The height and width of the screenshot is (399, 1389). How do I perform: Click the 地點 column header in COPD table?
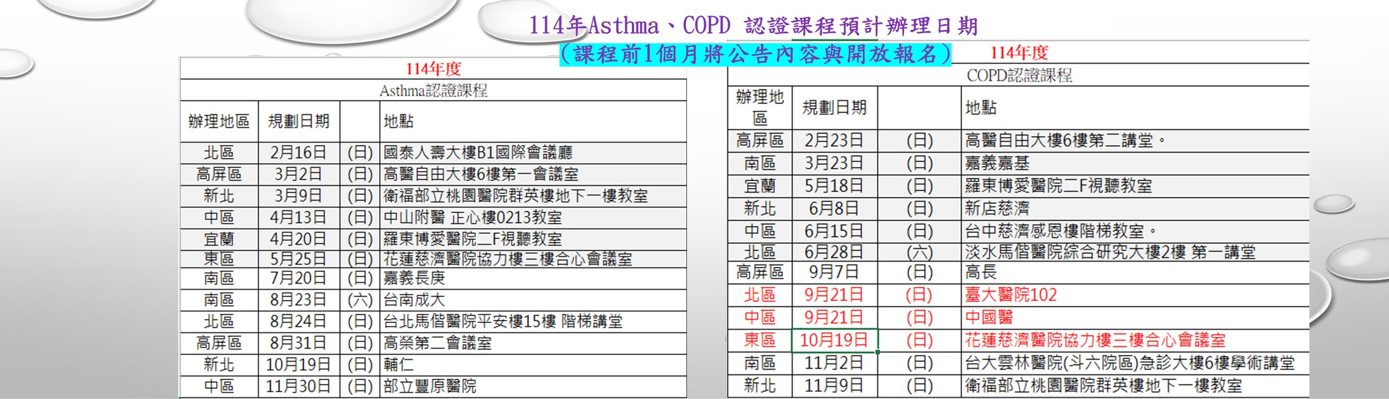click(x=981, y=108)
